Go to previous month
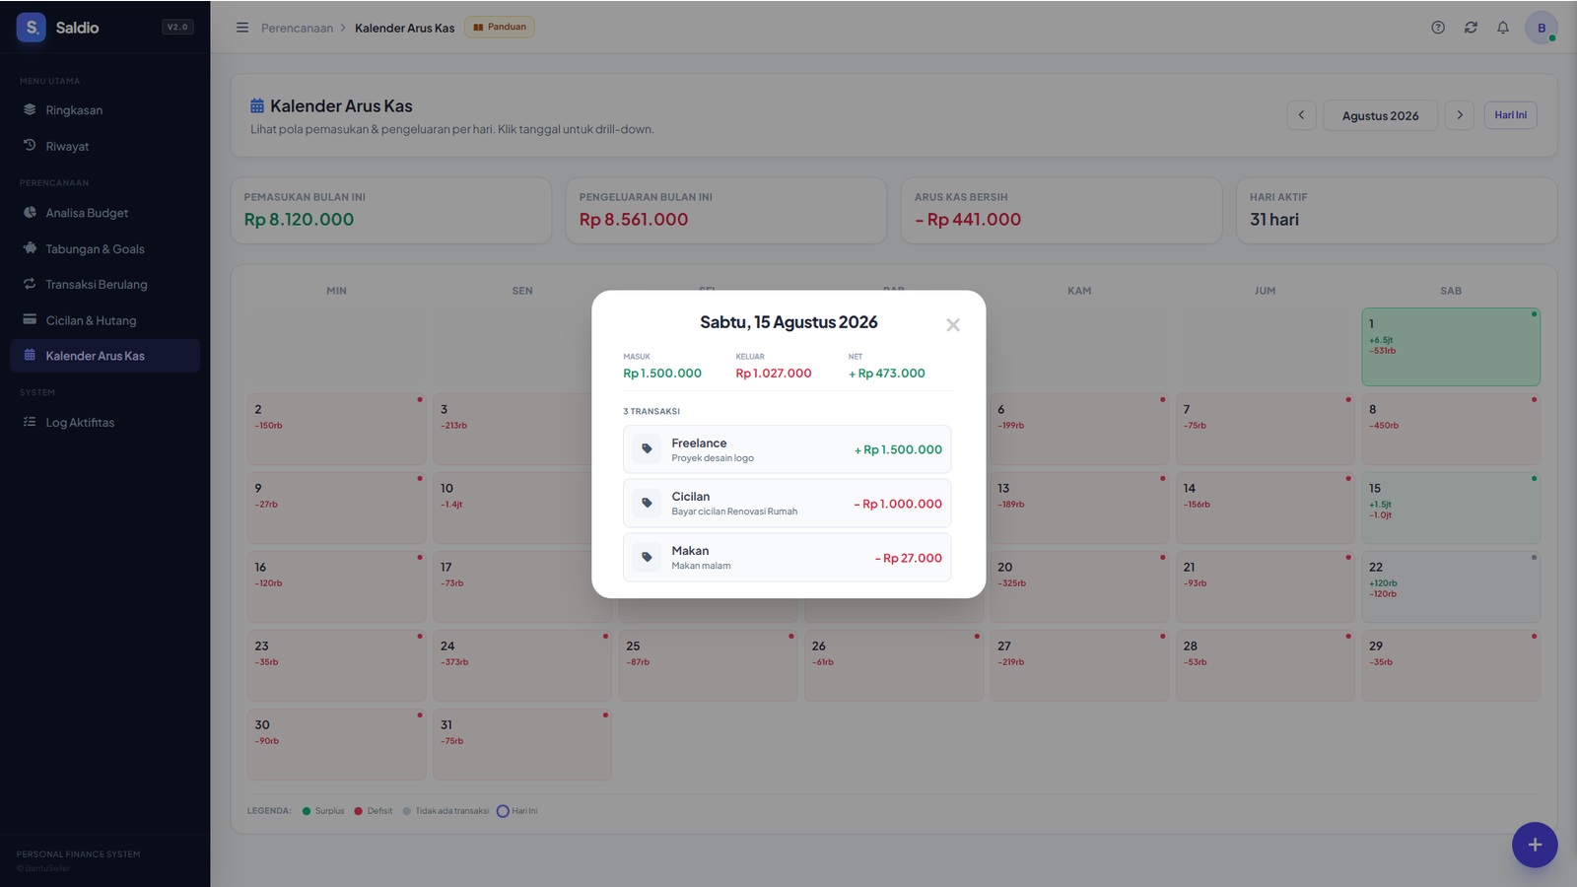 (1301, 115)
